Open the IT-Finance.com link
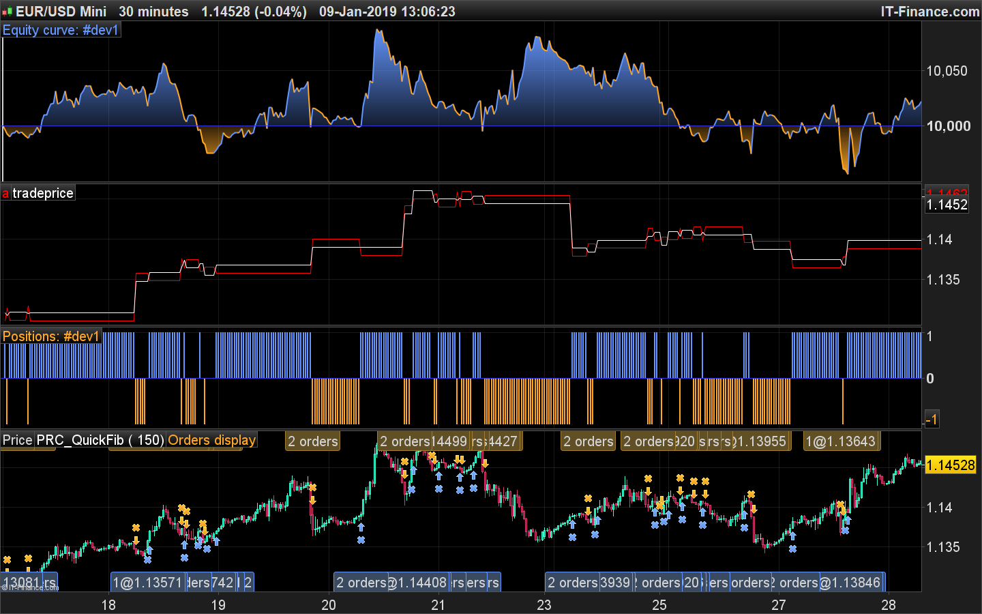 coord(929,12)
